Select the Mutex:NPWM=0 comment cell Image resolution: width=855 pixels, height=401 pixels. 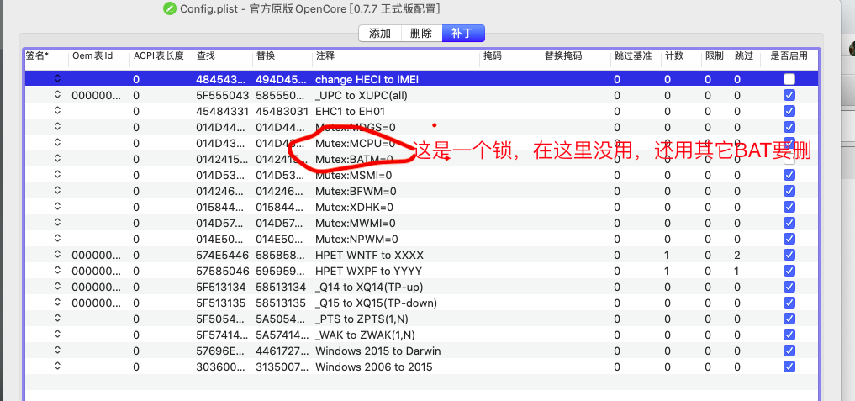tap(356, 239)
